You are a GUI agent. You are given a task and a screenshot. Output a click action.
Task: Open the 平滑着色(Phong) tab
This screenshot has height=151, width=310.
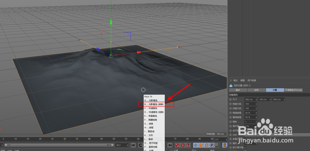tap(293, 90)
